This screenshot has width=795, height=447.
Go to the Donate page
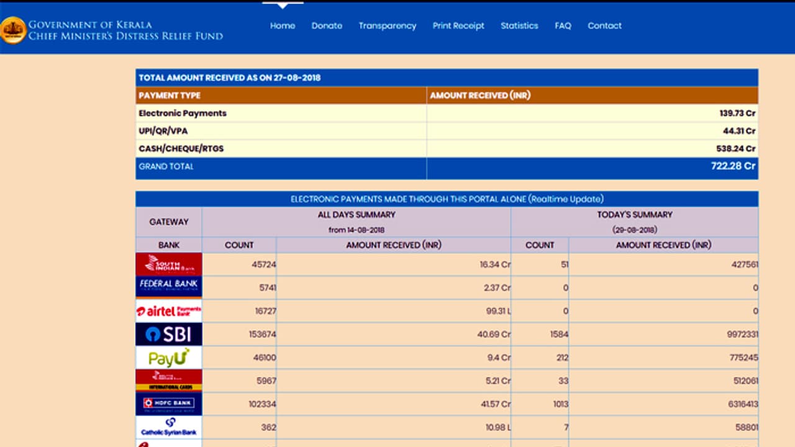point(327,25)
